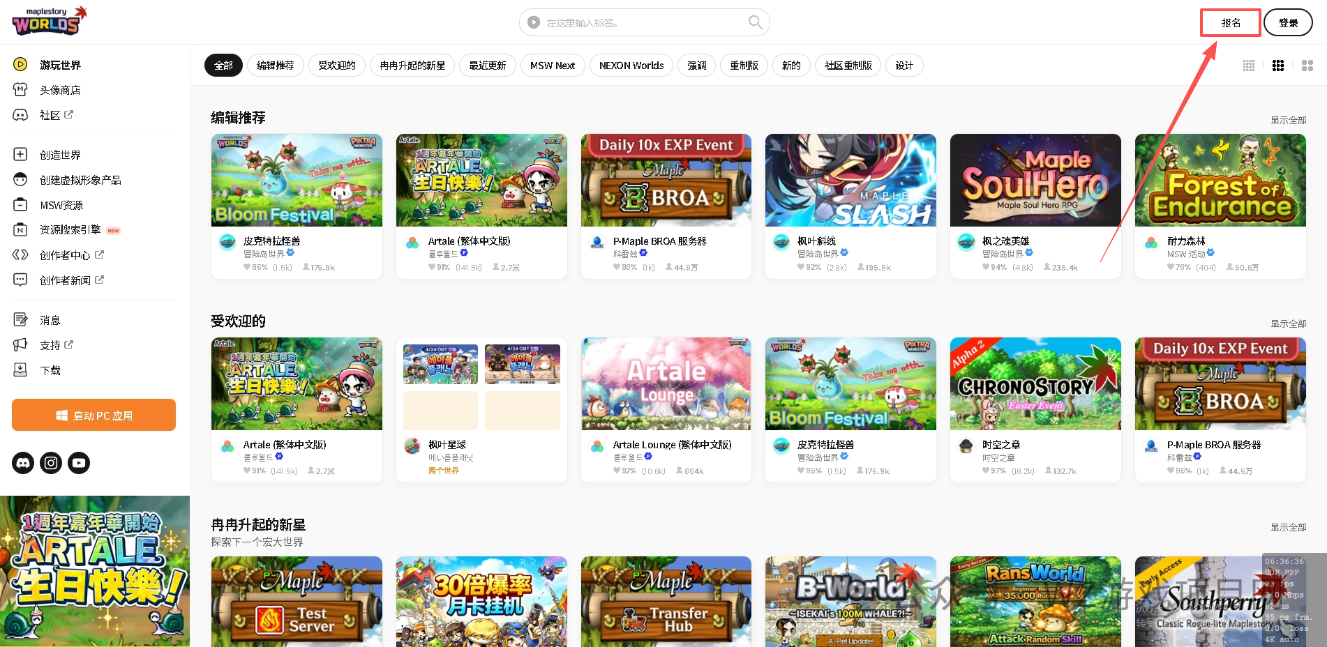Click the orange 启动 PC 应用 button
This screenshot has height=647, width=1327.
point(93,416)
